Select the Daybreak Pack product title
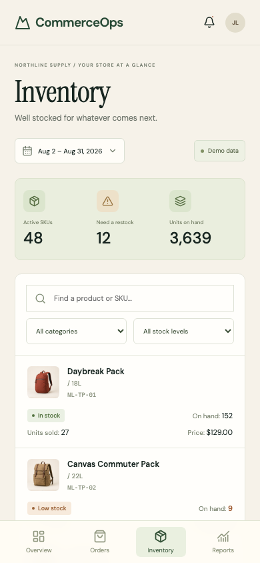This screenshot has width=260, height=563. coord(96,372)
